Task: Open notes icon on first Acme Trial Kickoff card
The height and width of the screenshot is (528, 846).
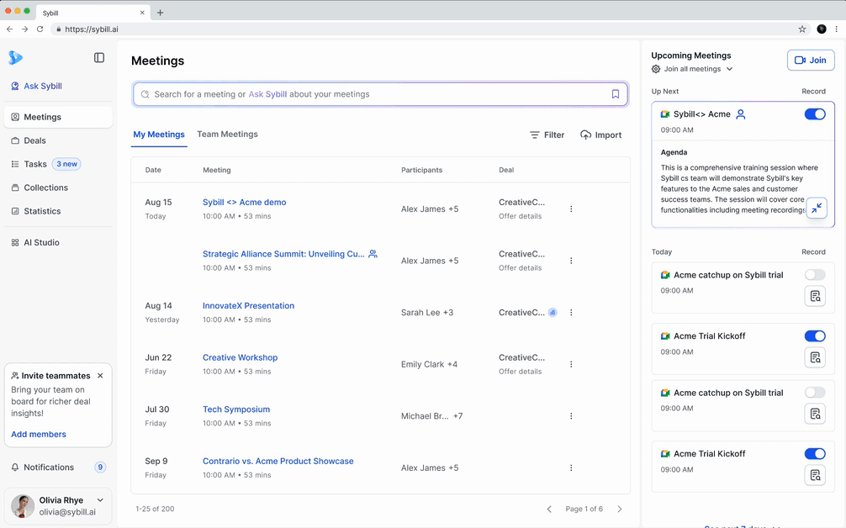Action: [x=815, y=357]
